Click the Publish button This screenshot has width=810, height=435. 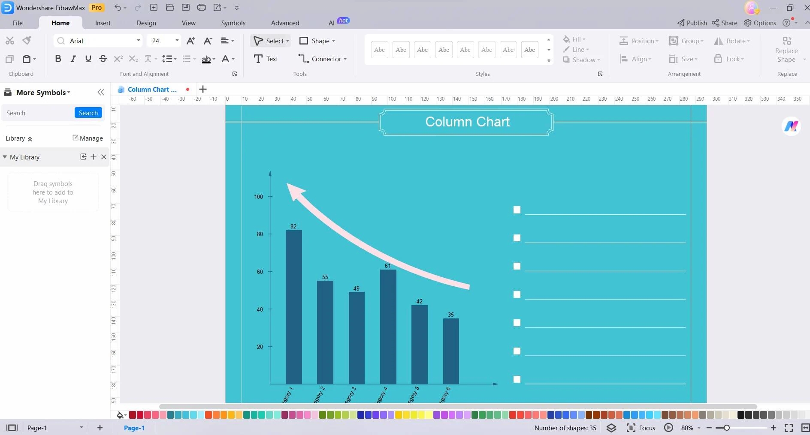click(x=692, y=23)
